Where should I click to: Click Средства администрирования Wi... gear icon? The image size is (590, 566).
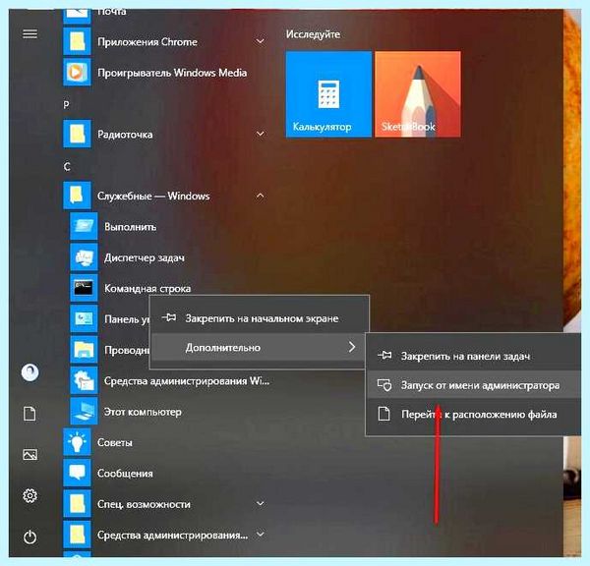84,380
